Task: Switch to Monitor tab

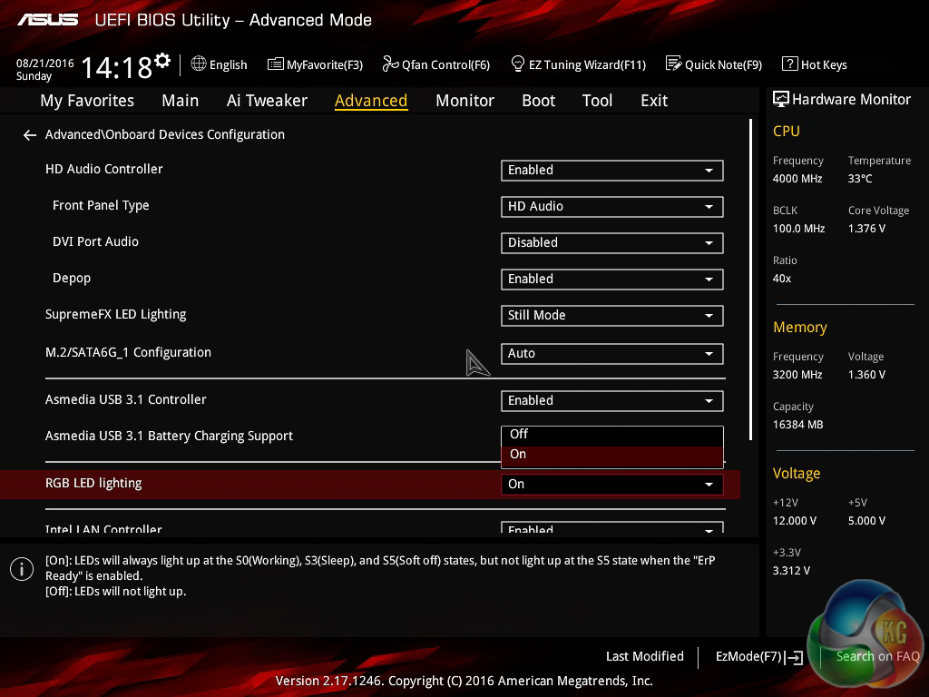Action: 464,101
